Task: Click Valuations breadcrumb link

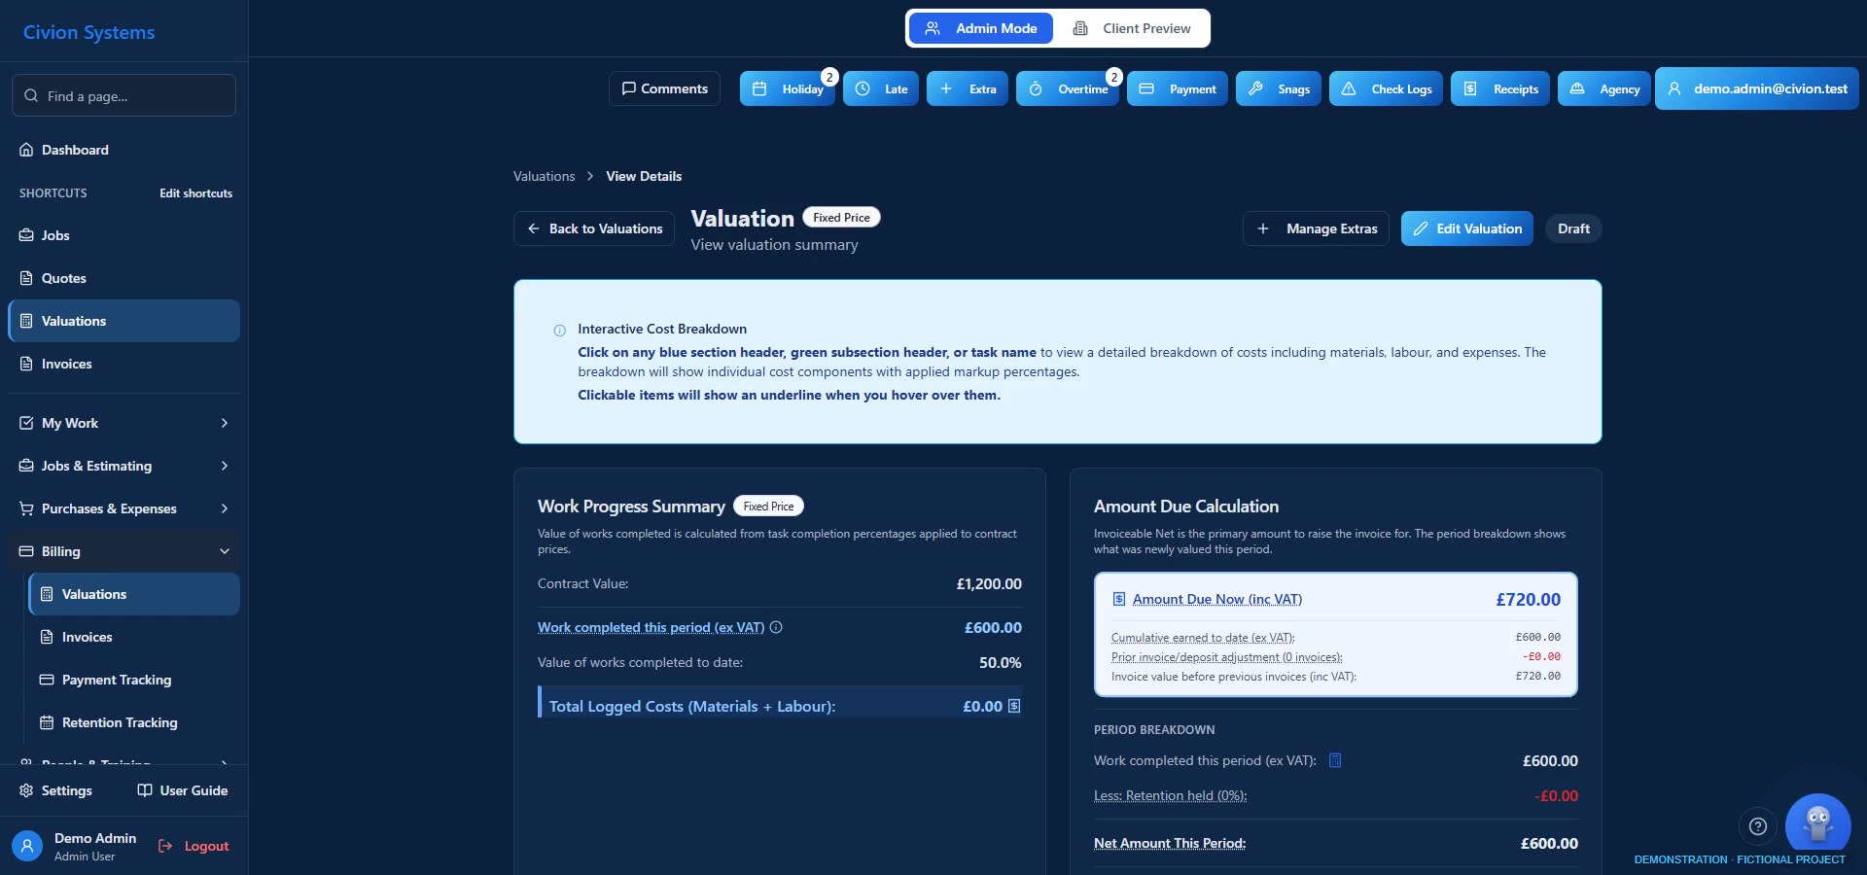Action: pyautogui.click(x=545, y=176)
